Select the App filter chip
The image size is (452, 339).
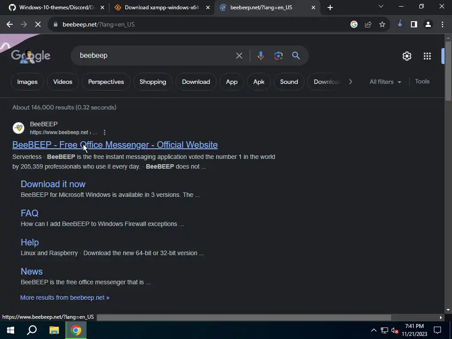pos(232,82)
